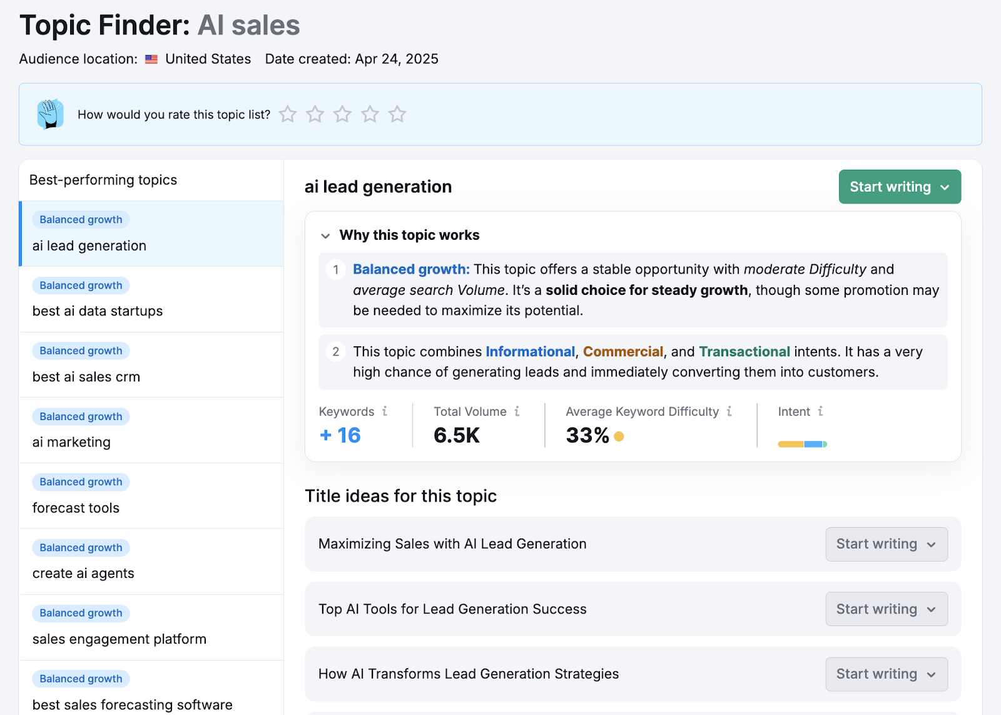This screenshot has width=1001, height=715.
Task: Click the Intent distribution color bar
Action: pyautogui.click(x=803, y=443)
